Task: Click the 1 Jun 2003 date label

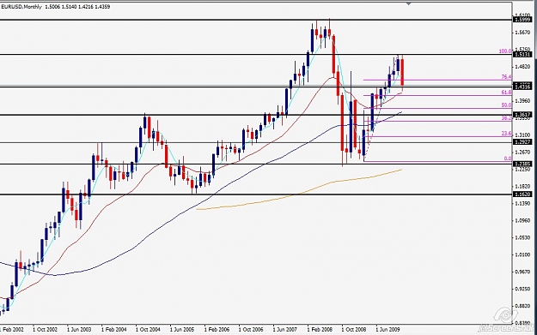Action: pos(79,330)
